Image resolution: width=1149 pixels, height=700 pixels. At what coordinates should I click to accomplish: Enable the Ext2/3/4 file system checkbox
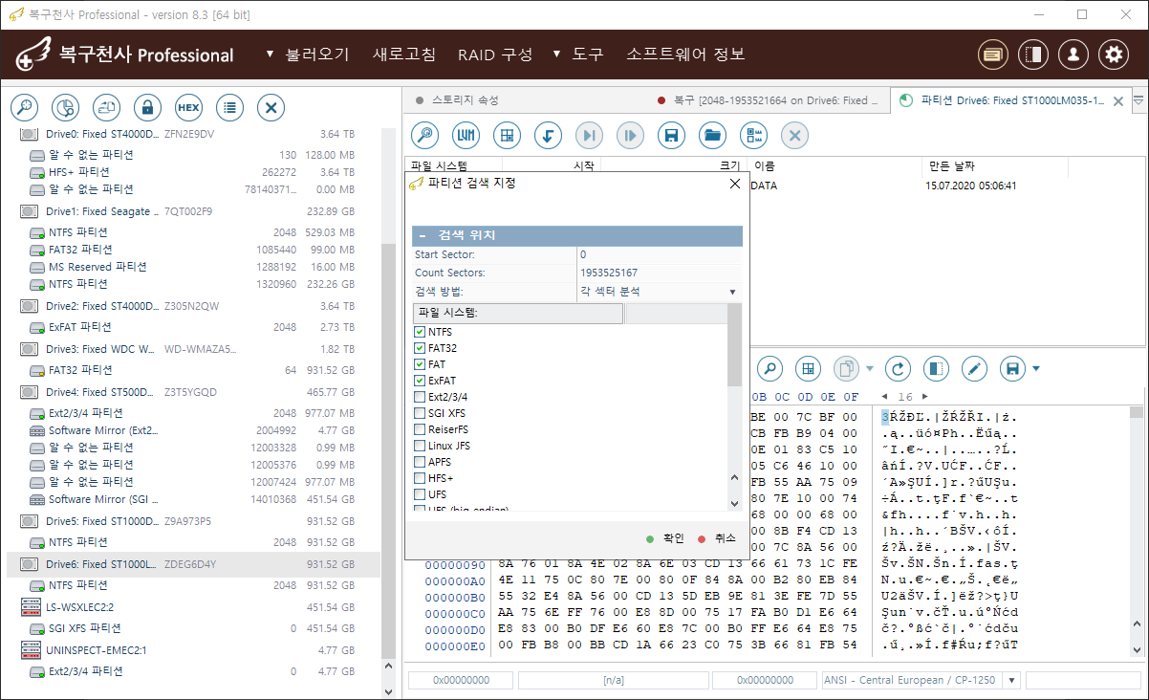click(x=420, y=397)
